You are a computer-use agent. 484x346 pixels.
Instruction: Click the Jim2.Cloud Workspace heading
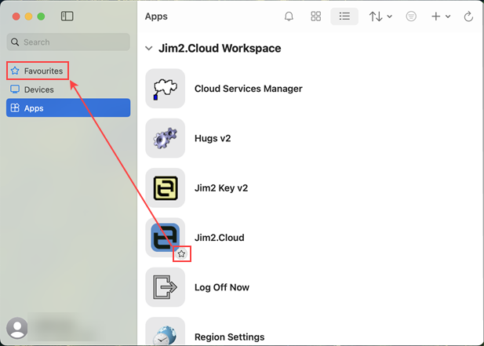click(220, 49)
